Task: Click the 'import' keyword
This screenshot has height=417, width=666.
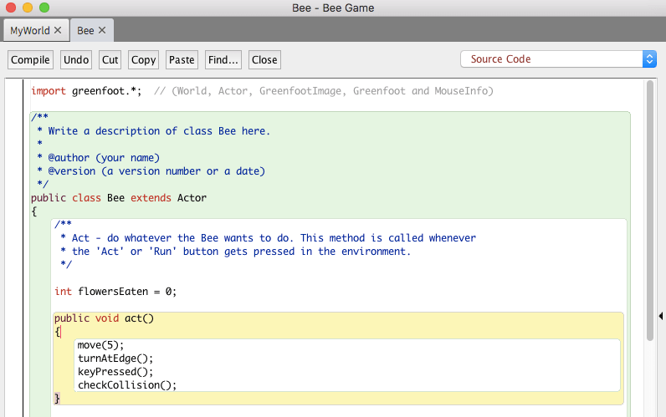Action: click(49, 91)
